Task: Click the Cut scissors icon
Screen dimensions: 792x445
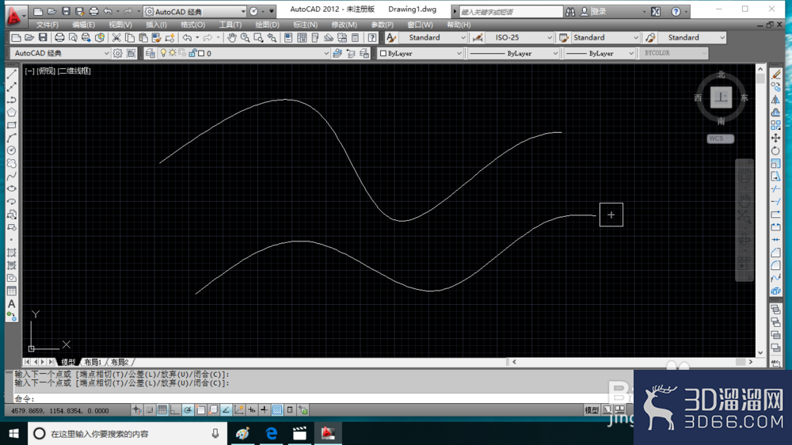Action: pos(116,37)
